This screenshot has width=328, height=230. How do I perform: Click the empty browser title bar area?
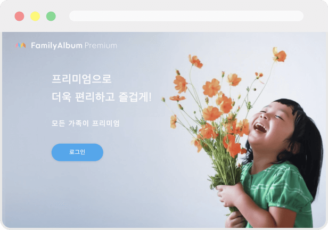[167, 27]
